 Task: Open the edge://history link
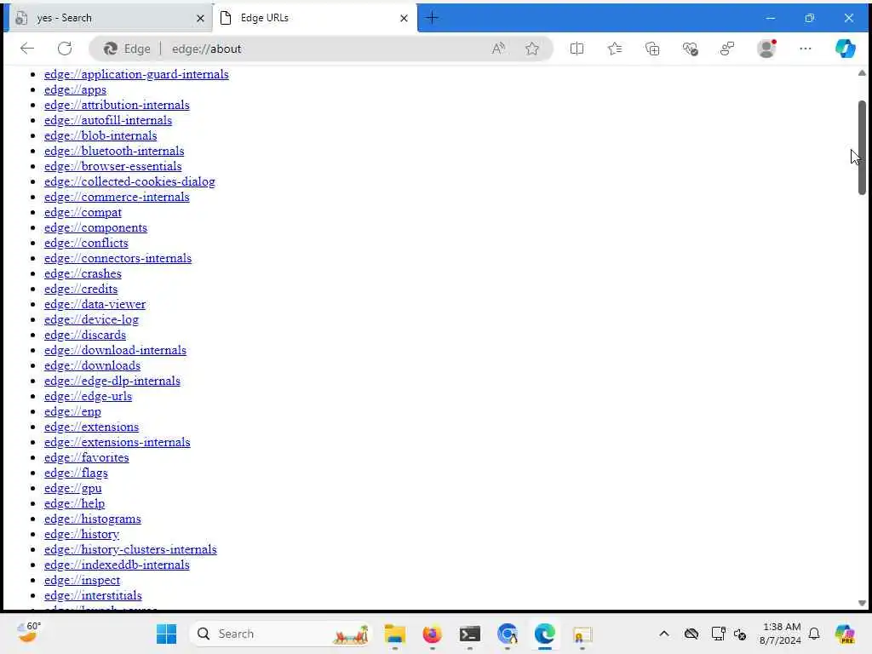pyautogui.click(x=82, y=535)
